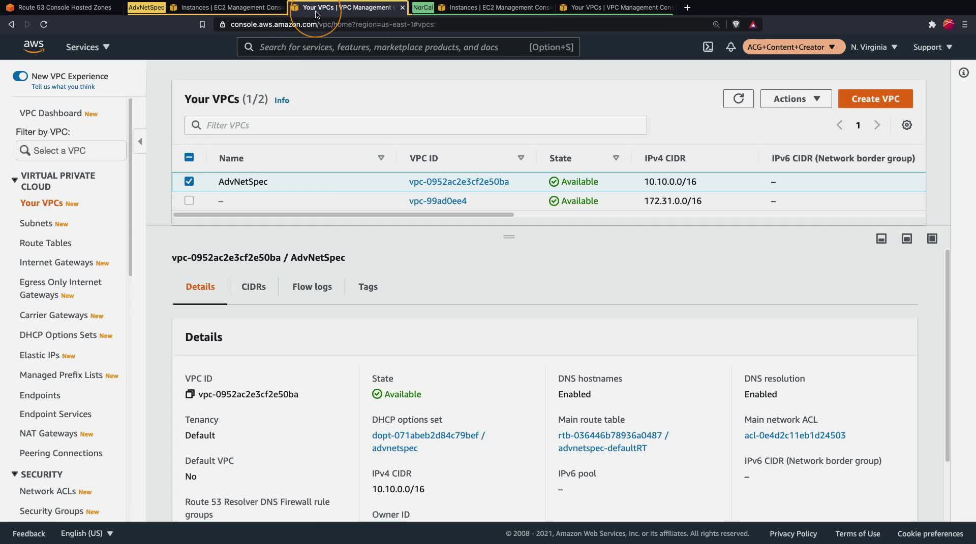
Task: Open the info panel icon
Action: pos(963,73)
